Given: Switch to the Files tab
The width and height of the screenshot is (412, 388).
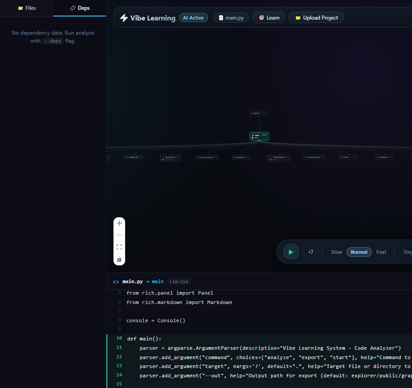Looking at the screenshot, I should click(x=27, y=8).
